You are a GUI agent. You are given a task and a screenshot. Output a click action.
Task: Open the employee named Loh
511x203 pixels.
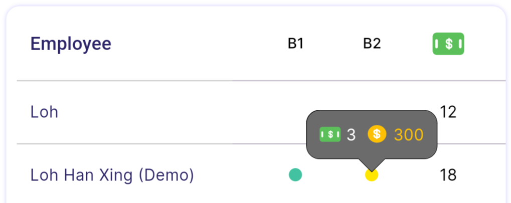click(x=44, y=112)
